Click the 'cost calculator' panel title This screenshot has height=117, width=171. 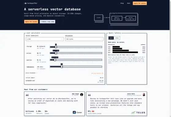(x=33, y=33)
